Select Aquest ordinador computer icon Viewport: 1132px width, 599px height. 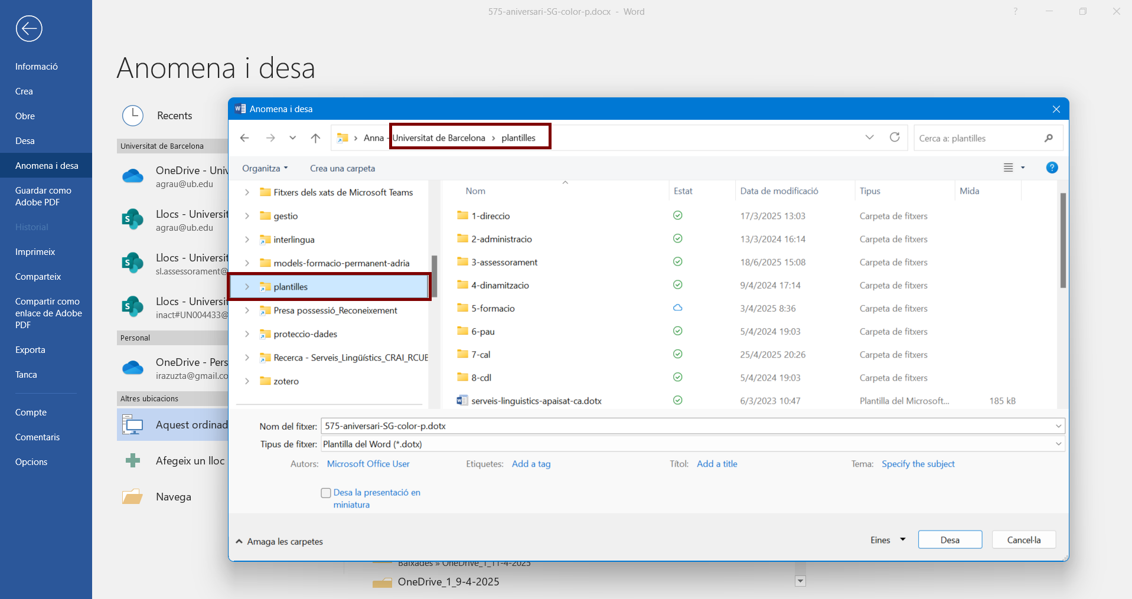pos(133,425)
